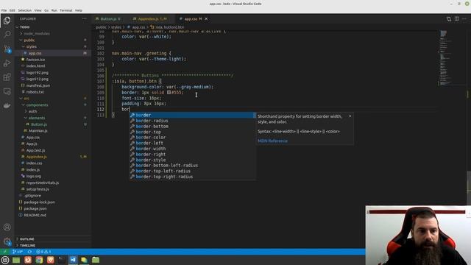The image size is (471, 265).
Task: Click the git branch indicator in status bar
Action: [18, 252]
